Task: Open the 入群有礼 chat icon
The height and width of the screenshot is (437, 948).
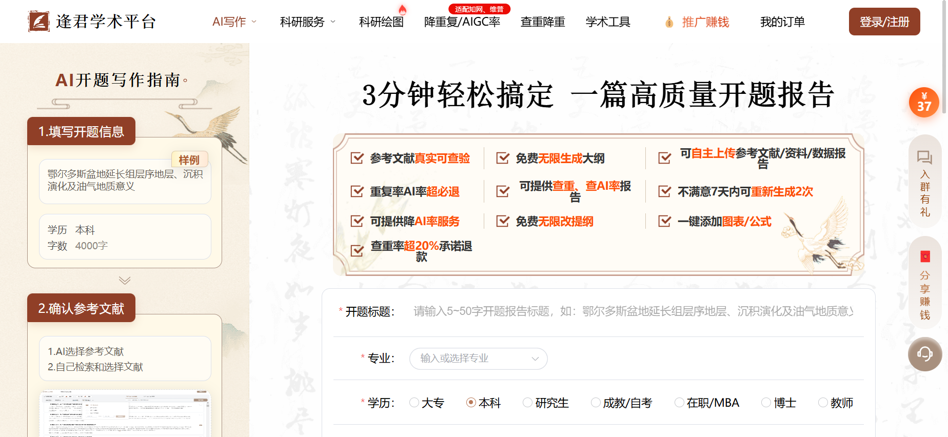Action: (924, 157)
